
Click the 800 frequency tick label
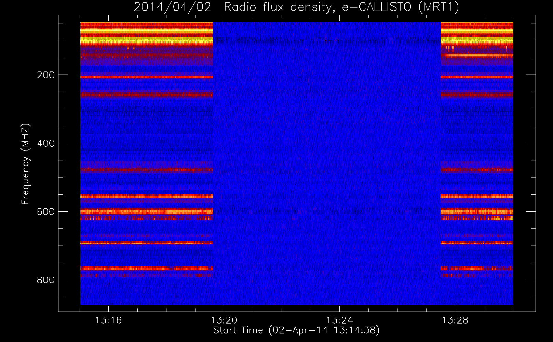pyautogui.click(x=46, y=280)
